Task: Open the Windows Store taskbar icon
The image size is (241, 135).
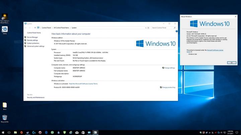Action: [x=83, y=132]
